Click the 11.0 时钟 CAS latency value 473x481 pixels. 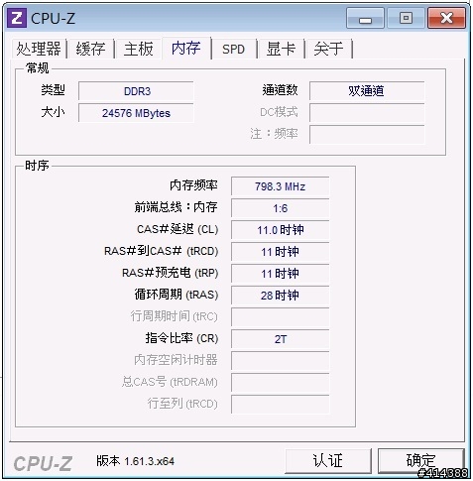tap(281, 230)
